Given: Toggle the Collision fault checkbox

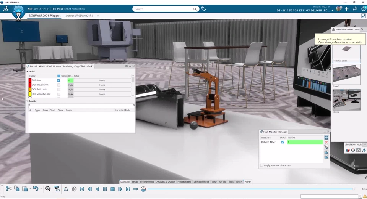Looking at the screenshot, I should [x=58, y=80].
